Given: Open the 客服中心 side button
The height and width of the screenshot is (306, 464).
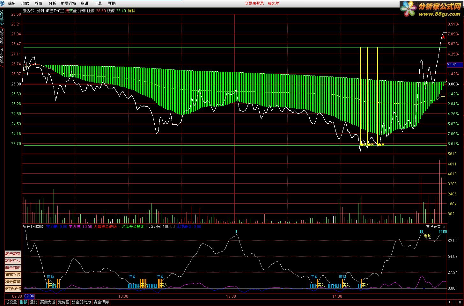Looking at the screenshot, I should tap(13, 261).
